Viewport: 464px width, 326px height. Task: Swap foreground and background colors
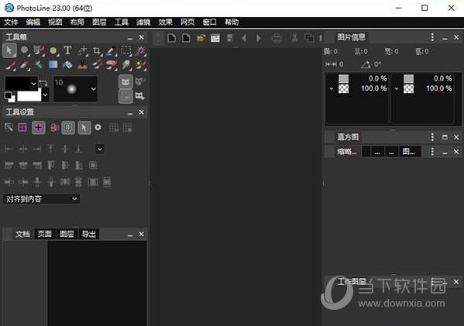tap(43, 83)
